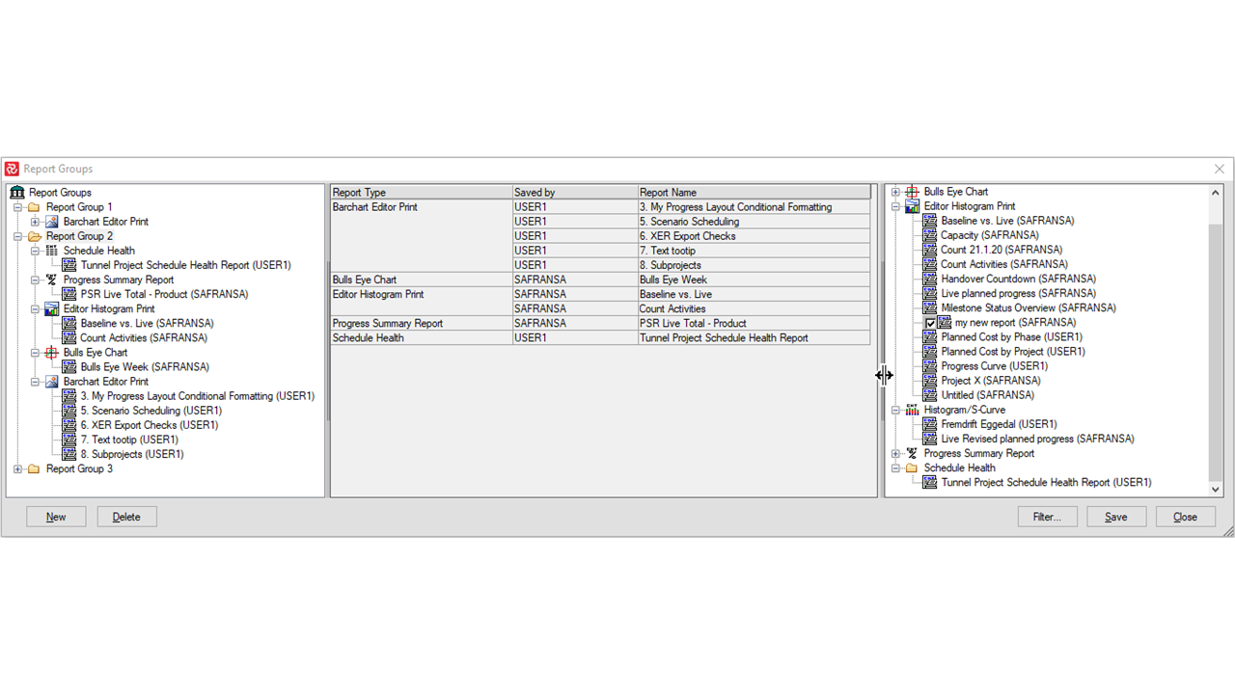The height and width of the screenshot is (694, 1235).
Task: Click the Report Name column header
Action: click(755, 193)
